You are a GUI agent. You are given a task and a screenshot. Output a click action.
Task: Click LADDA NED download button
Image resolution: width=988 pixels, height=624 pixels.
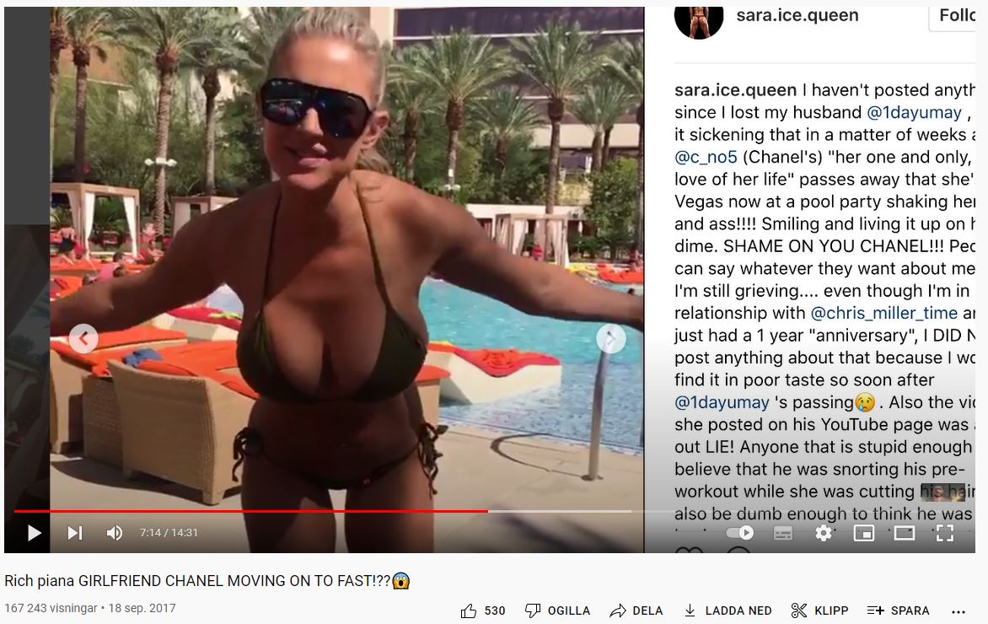click(728, 611)
